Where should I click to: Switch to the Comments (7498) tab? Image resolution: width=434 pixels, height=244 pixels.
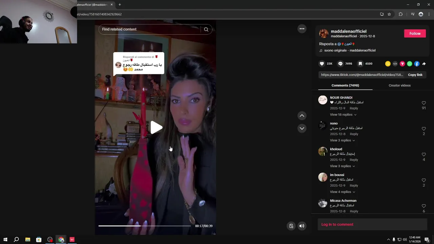[x=345, y=85]
